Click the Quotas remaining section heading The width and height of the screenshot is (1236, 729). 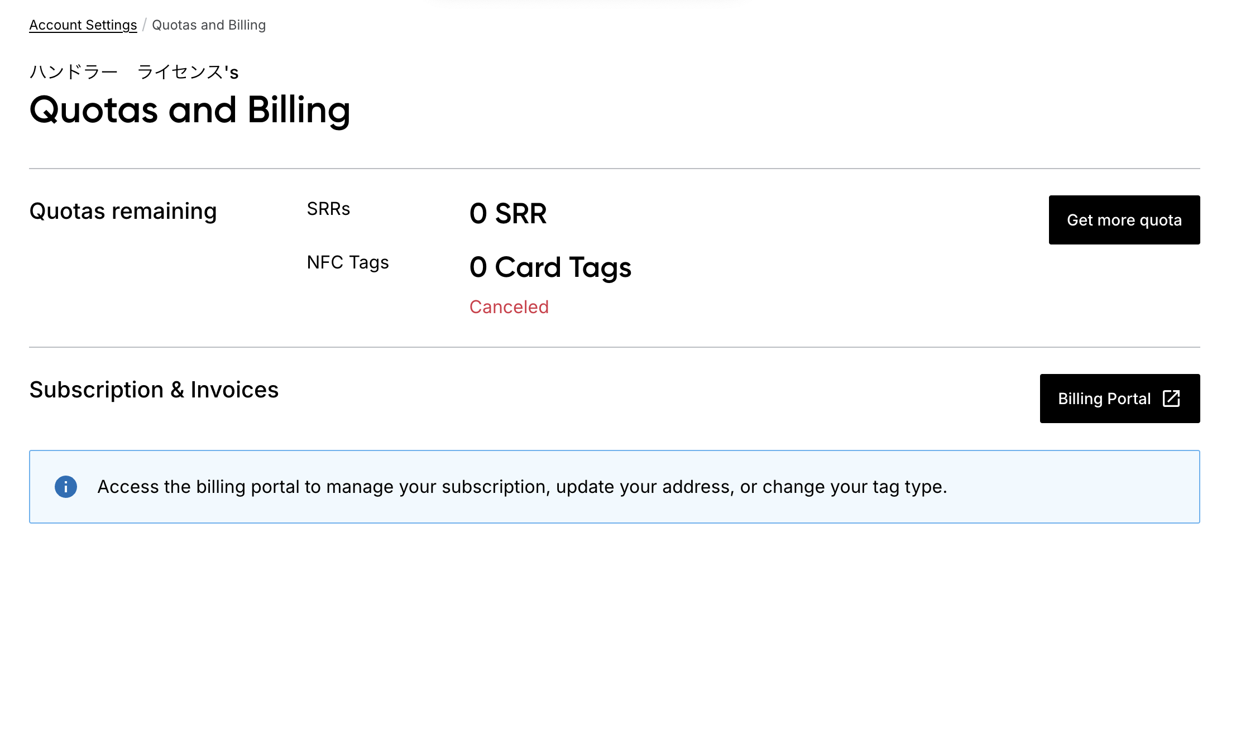click(x=123, y=212)
